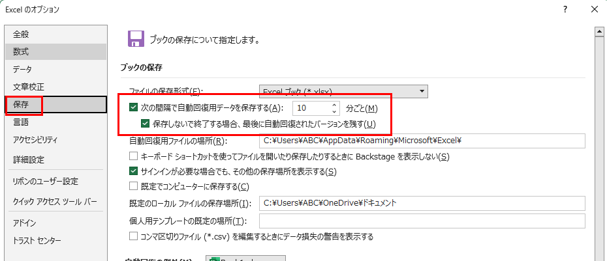Enable 既定でコンピューターに保存する checkbox
607x261 pixels.
pos(134,187)
